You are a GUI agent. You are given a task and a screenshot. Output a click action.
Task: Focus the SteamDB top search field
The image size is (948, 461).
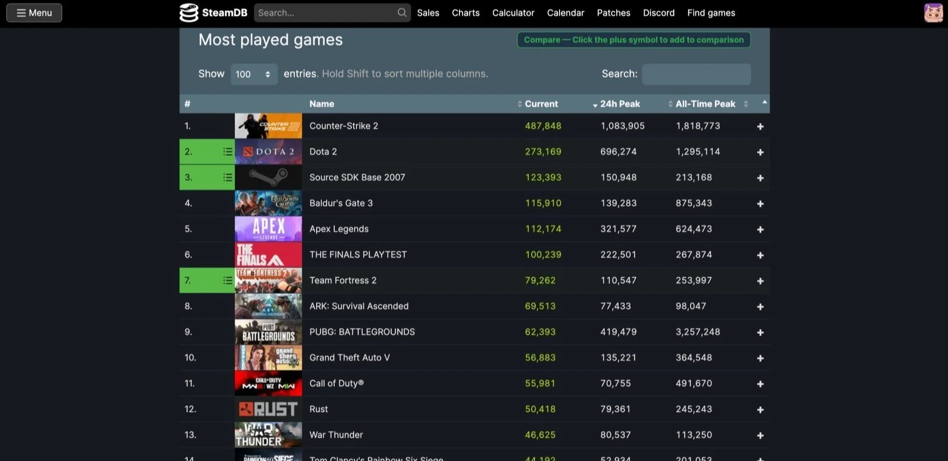click(x=332, y=13)
